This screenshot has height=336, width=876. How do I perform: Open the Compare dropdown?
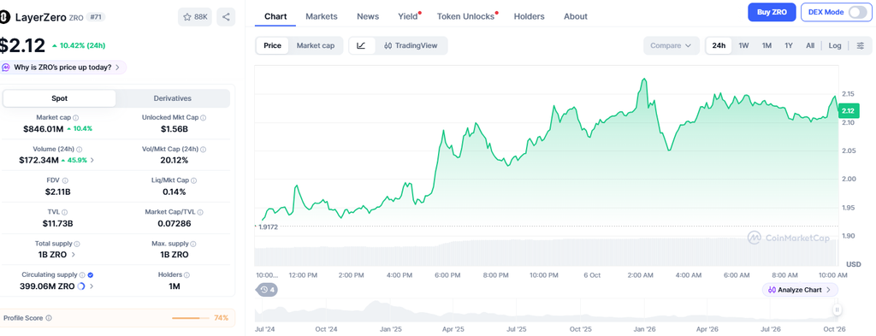coord(671,46)
